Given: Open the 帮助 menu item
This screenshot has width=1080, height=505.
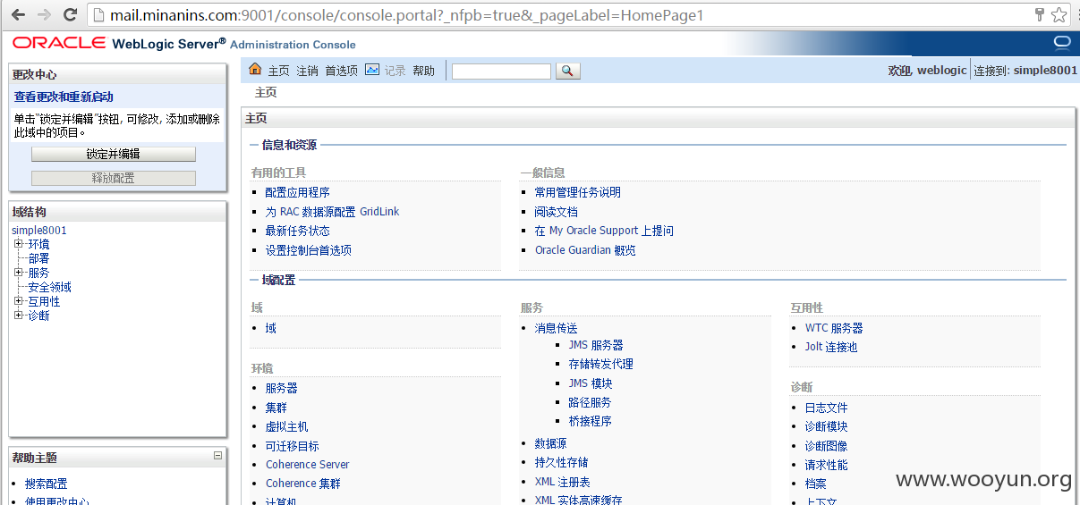Looking at the screenshot, I should coord(423,71).
